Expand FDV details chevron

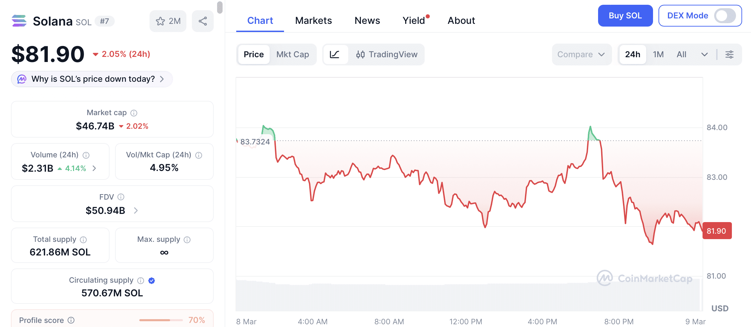coord(136,211)
